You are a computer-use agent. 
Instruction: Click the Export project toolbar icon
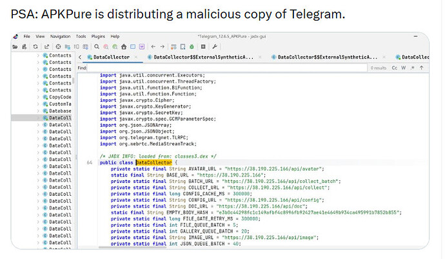[x=46, y=47]
